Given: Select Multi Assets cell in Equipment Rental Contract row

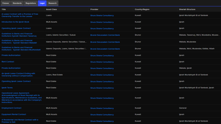Looking at the screenshot, I should [x=52, y=114].
